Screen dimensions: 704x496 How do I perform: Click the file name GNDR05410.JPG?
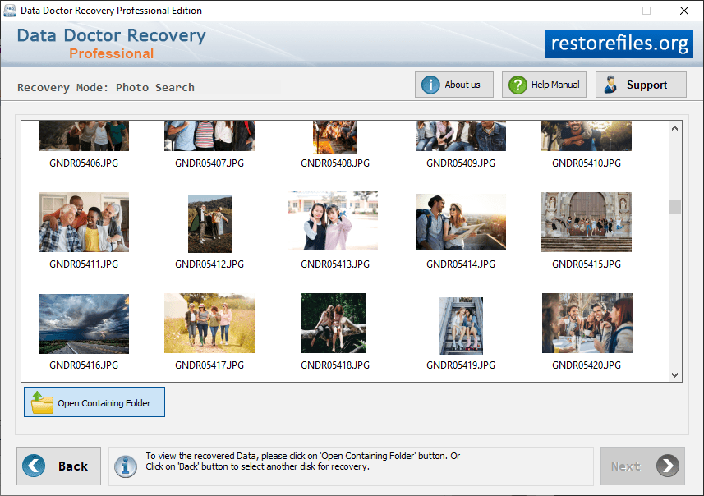pyautogui.click(x=587, y=163)
